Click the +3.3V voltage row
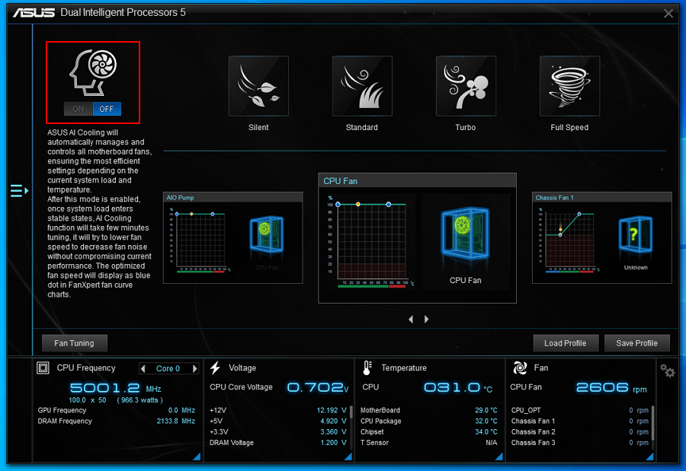The image size is (686, 471). pyautogui.click(x=277, y=431)
